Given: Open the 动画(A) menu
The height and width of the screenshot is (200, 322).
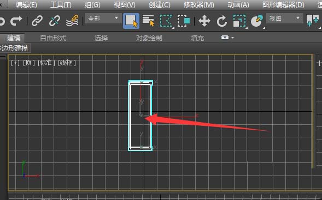Looking at the screenshot, I should [238, 4].
